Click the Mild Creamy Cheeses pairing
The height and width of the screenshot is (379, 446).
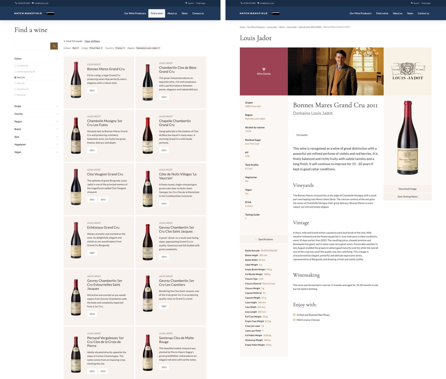click(308, 320)
